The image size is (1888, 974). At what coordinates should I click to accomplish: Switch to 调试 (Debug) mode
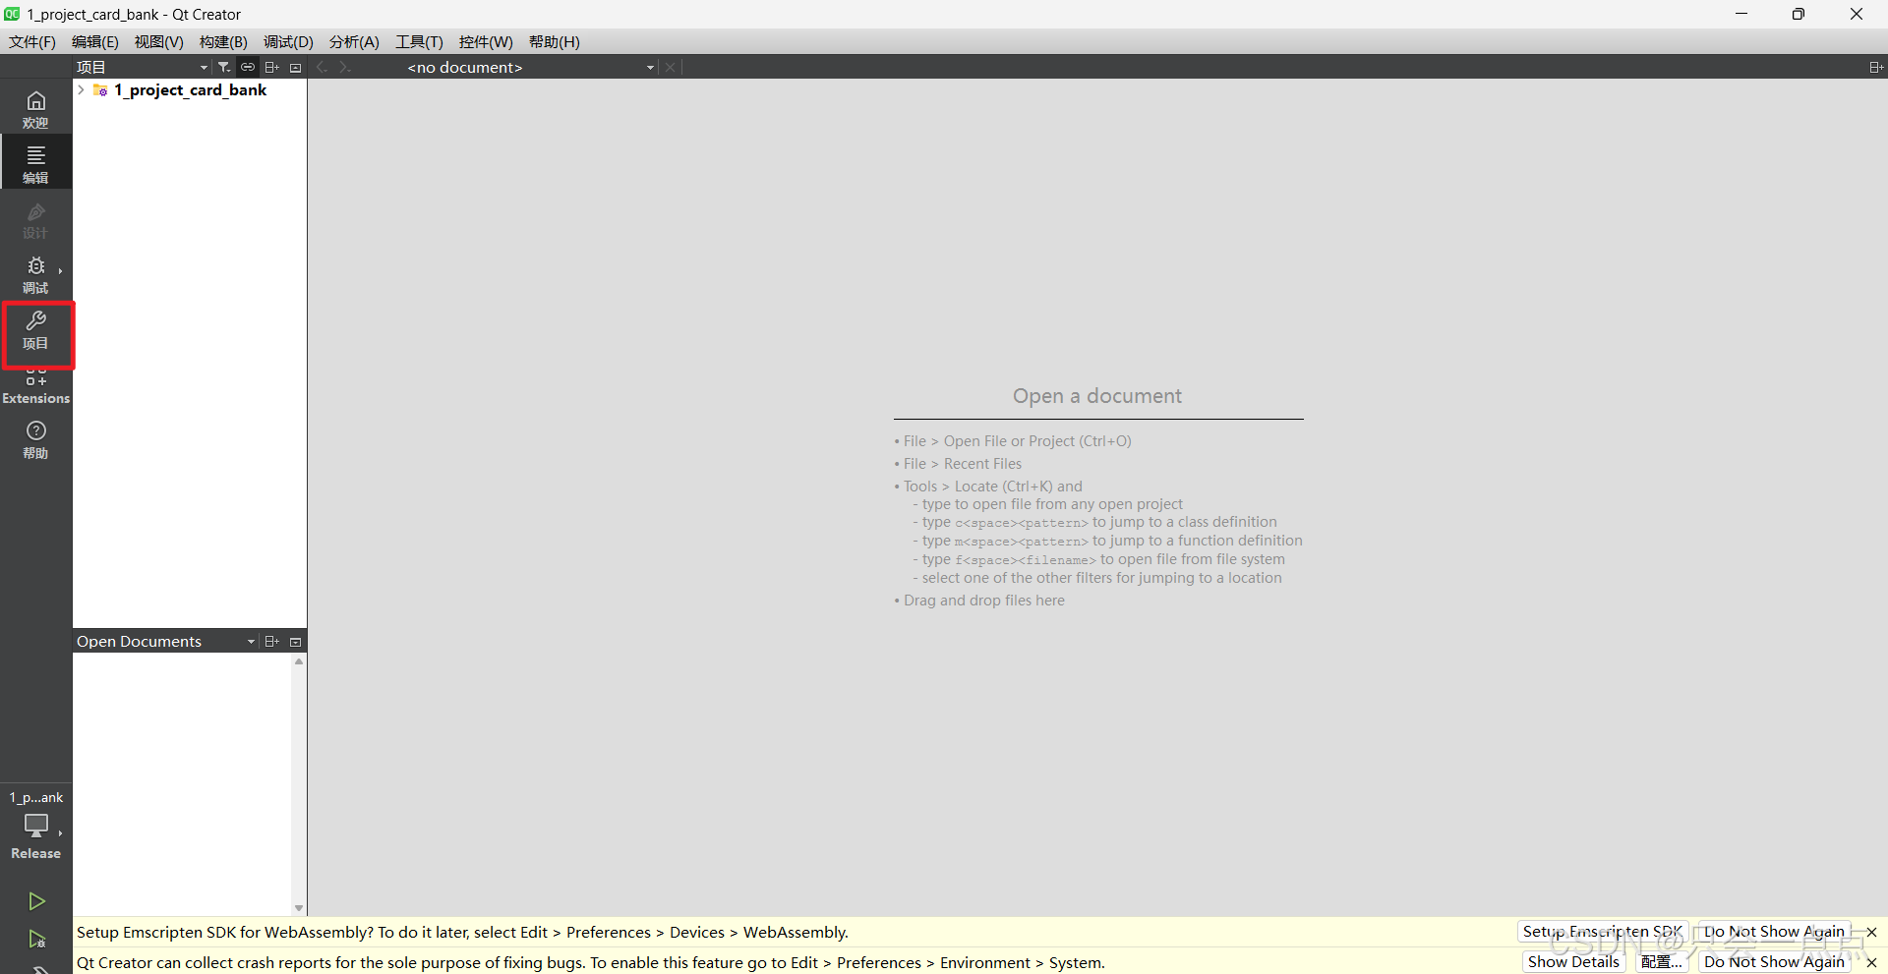(x=35, y=273)
